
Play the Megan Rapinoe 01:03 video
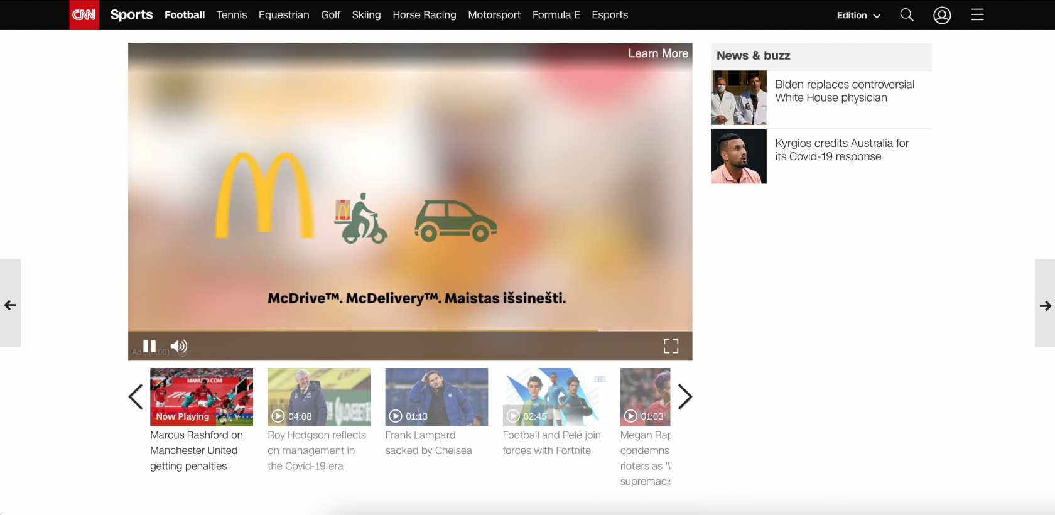(x=646, y=397)
